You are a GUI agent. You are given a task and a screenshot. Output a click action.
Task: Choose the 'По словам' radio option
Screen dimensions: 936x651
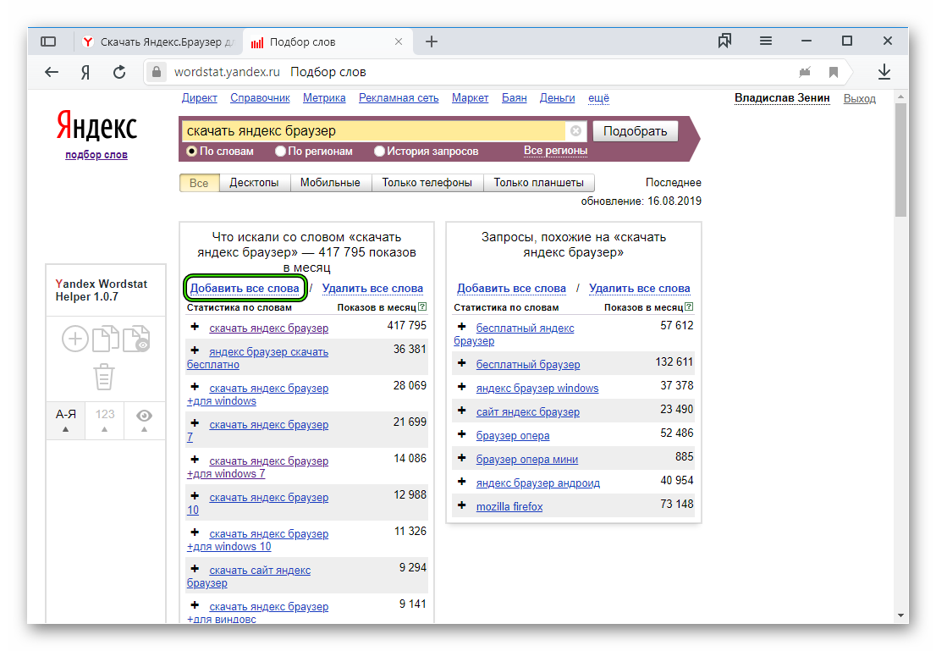point(191,152)
